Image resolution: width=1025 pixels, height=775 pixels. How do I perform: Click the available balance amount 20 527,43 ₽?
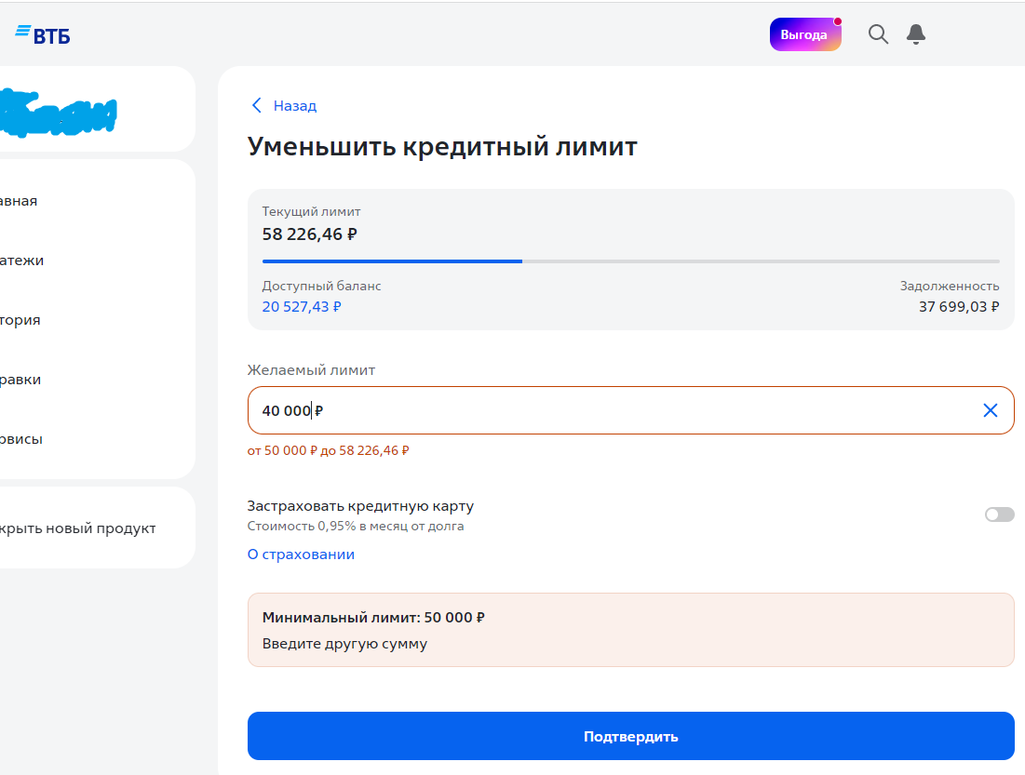coord(302,306)
